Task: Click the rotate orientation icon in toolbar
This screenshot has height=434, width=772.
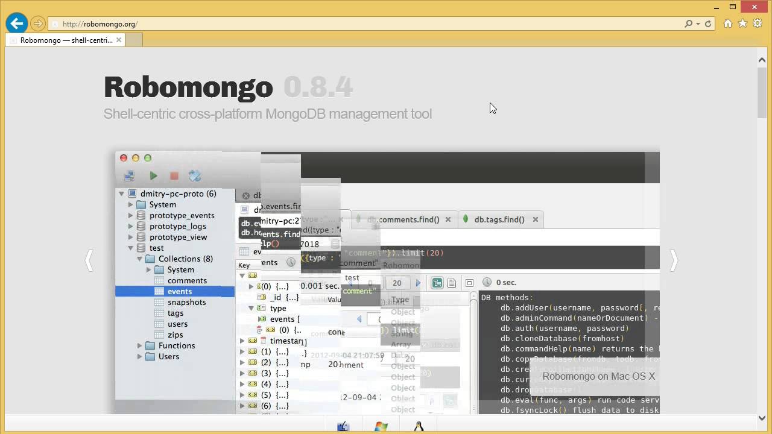Action: pyautogui.click(x=195, y=176)
